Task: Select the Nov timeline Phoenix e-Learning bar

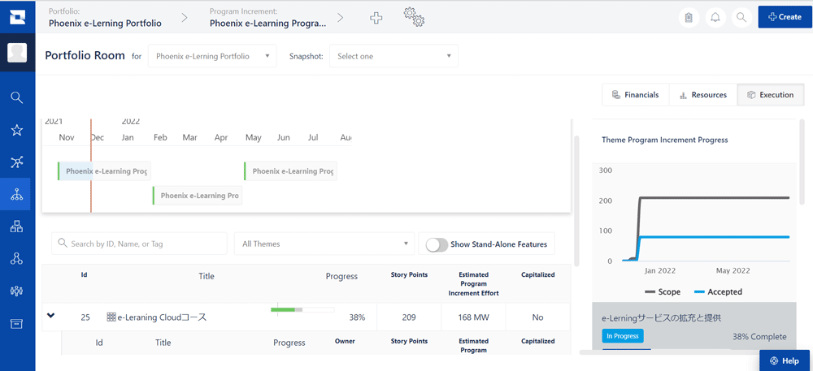Action: 104,171
